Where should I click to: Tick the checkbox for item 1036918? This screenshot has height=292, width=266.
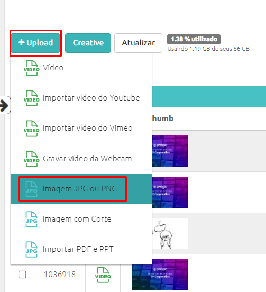click(22, 275)
